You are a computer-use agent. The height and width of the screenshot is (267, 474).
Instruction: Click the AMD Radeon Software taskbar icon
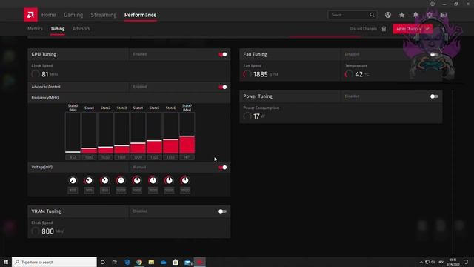tap(200, 262)
